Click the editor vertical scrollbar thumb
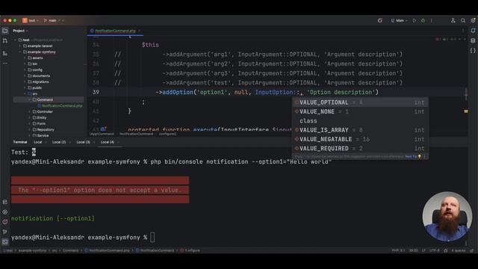Image resolution: width=478 pixels, height=269 pixels. pos(466,94)
